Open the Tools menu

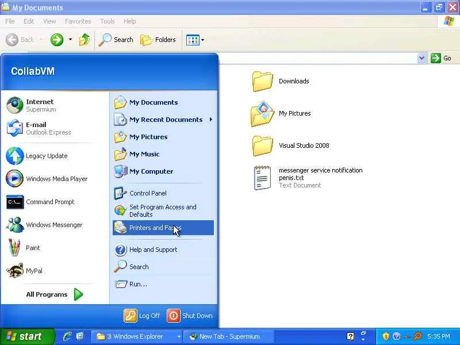tap(108, 21)
